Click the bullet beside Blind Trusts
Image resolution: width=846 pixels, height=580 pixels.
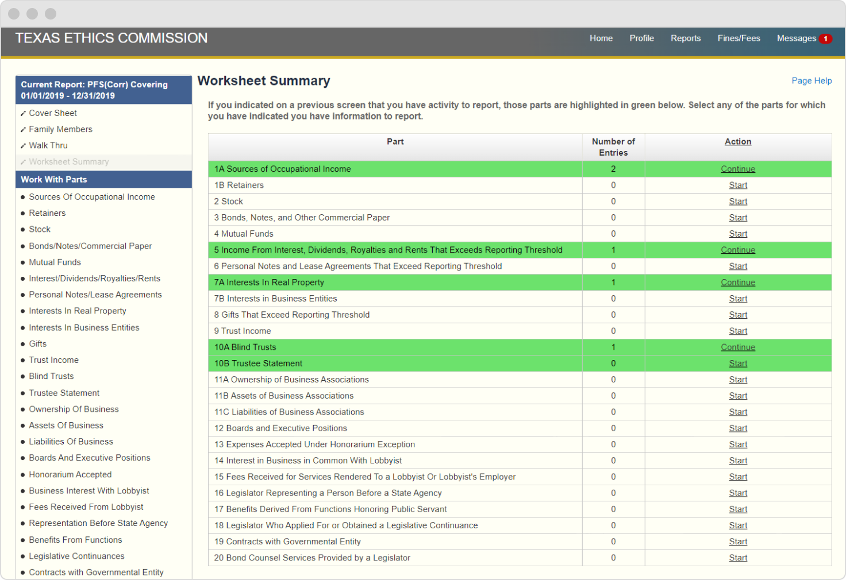click(22, 376)
